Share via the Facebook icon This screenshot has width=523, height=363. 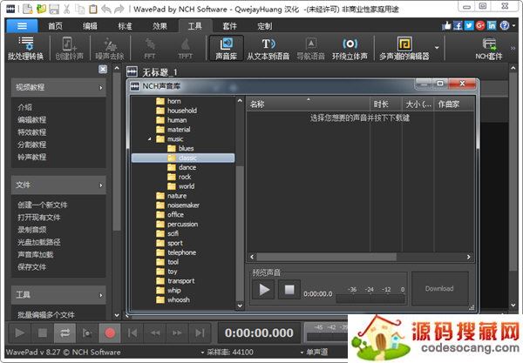[x=458, y=25]
